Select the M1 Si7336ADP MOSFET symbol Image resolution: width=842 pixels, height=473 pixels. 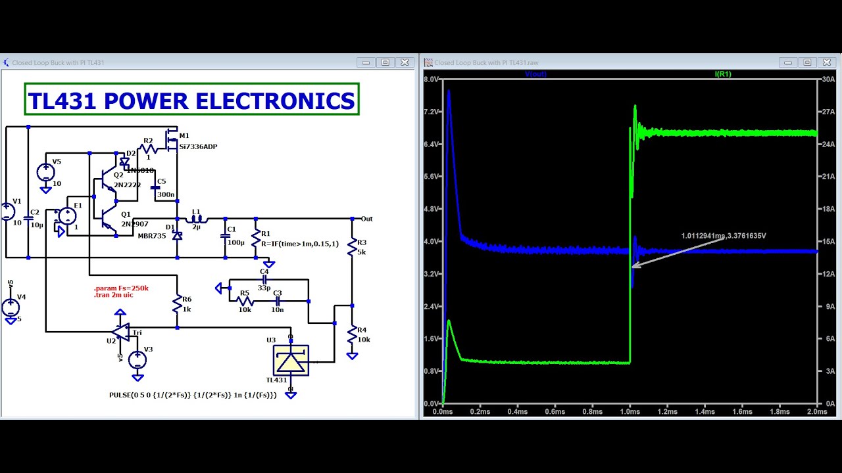pos(171,140)
